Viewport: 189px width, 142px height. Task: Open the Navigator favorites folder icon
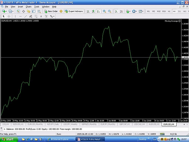pyautogui.click(x=28, y=11)
